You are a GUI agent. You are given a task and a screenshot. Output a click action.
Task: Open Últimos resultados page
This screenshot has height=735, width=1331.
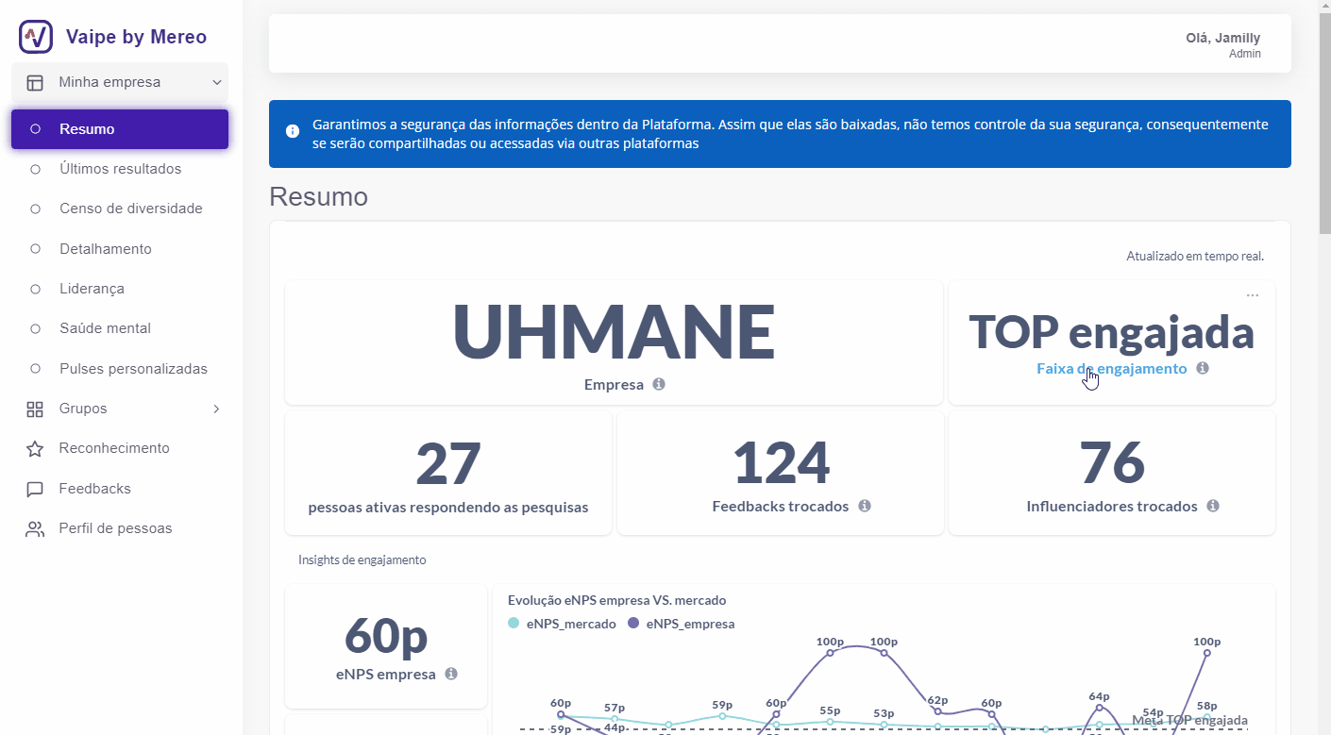120,169
